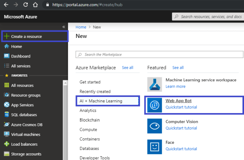Click the browser forward arrow
This screenshot has width=244, height=160.
point(16,5)
